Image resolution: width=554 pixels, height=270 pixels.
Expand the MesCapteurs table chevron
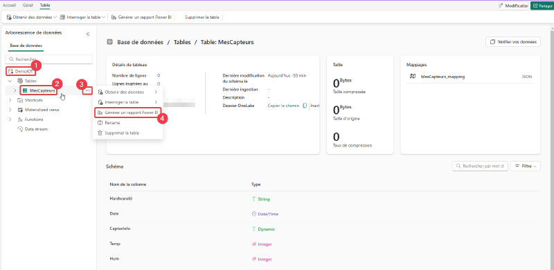[15, 90]
